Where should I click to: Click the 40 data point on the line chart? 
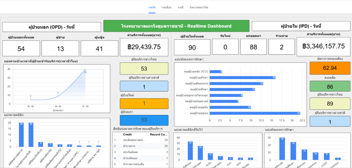tap(85, 70)
